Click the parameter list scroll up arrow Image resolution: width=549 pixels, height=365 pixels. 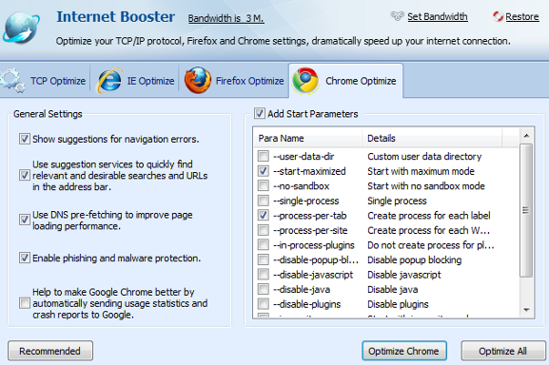click(x=526, y=136)
